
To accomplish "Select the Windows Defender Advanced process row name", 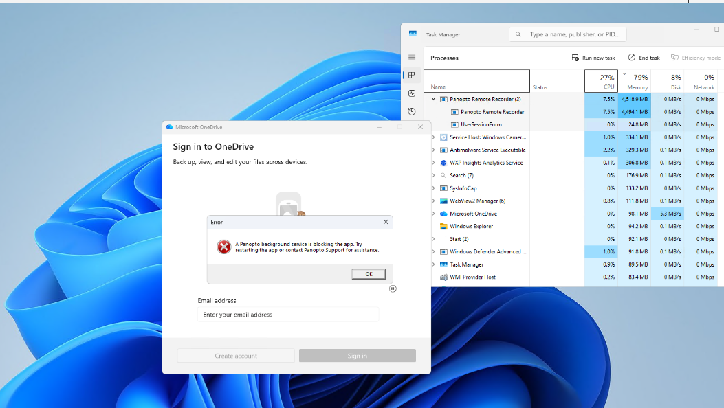I will click(488, 251).
